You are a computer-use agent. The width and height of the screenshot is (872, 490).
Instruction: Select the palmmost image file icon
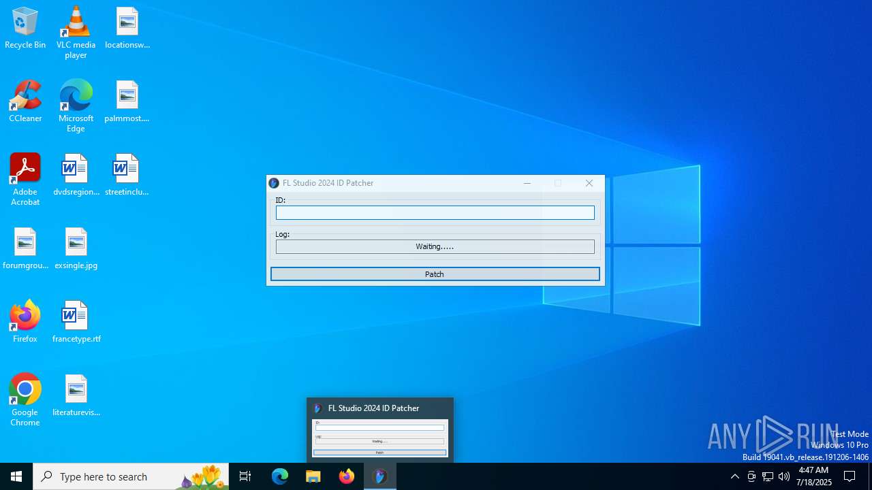click(127, 102)
